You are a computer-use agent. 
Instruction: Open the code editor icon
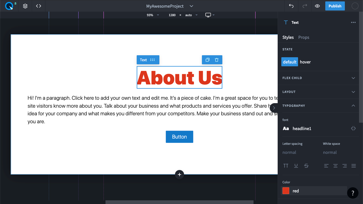39,6
